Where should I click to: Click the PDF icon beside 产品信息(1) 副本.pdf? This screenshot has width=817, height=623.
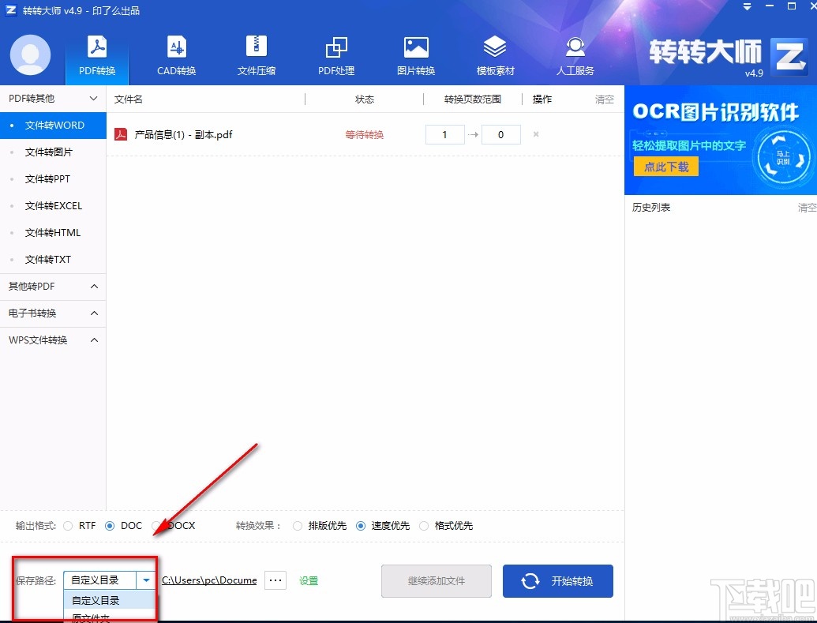coord(121,134)
